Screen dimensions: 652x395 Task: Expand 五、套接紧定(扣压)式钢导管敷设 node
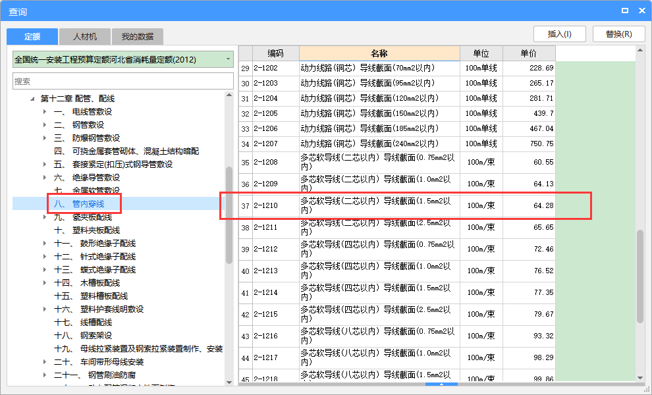click(x=45, y=165)
